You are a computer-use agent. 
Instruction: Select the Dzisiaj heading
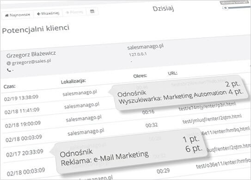click(x=163, y=9)
